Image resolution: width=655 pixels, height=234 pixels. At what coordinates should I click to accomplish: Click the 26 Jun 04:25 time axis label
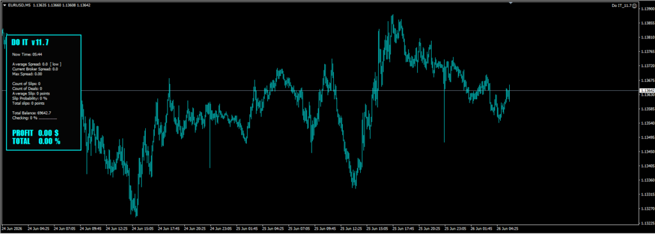pos(507,229)
